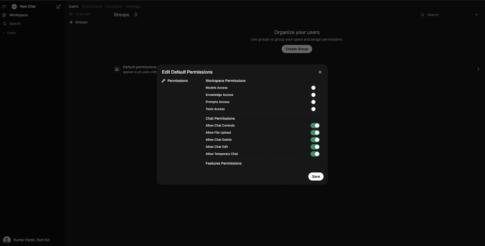Screen dimensions: 485x246
Task: Save the default permissions
Action: [x=316, y=176]
